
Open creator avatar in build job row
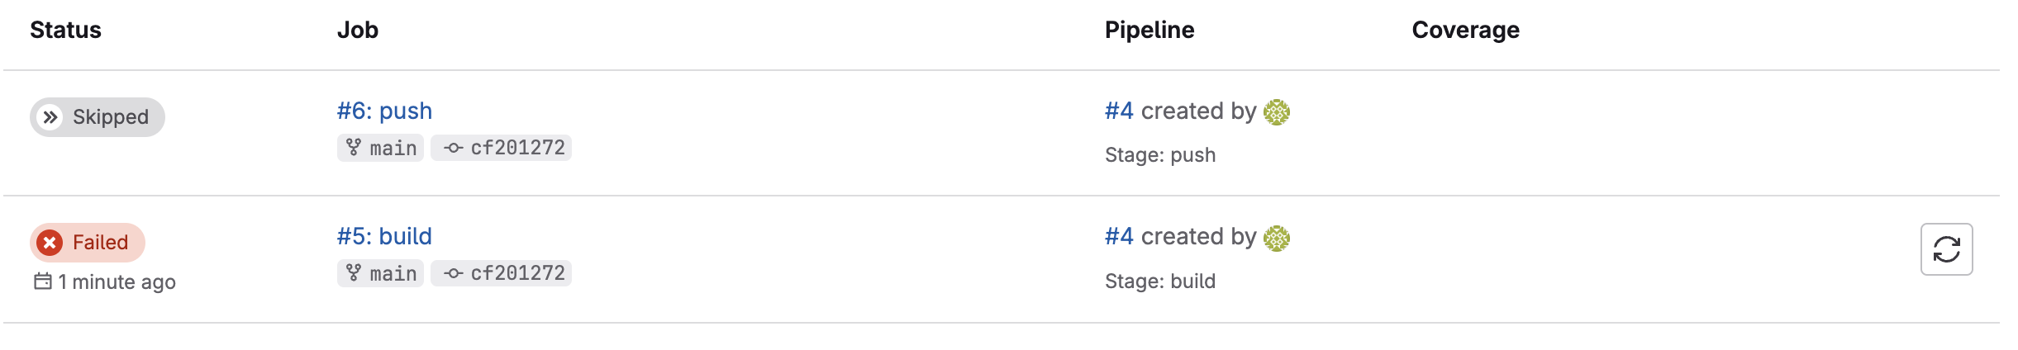[1277, 238]
